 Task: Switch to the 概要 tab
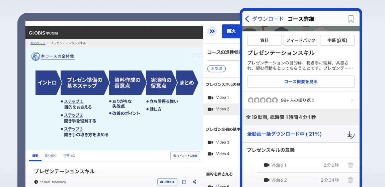pos(35,156)
